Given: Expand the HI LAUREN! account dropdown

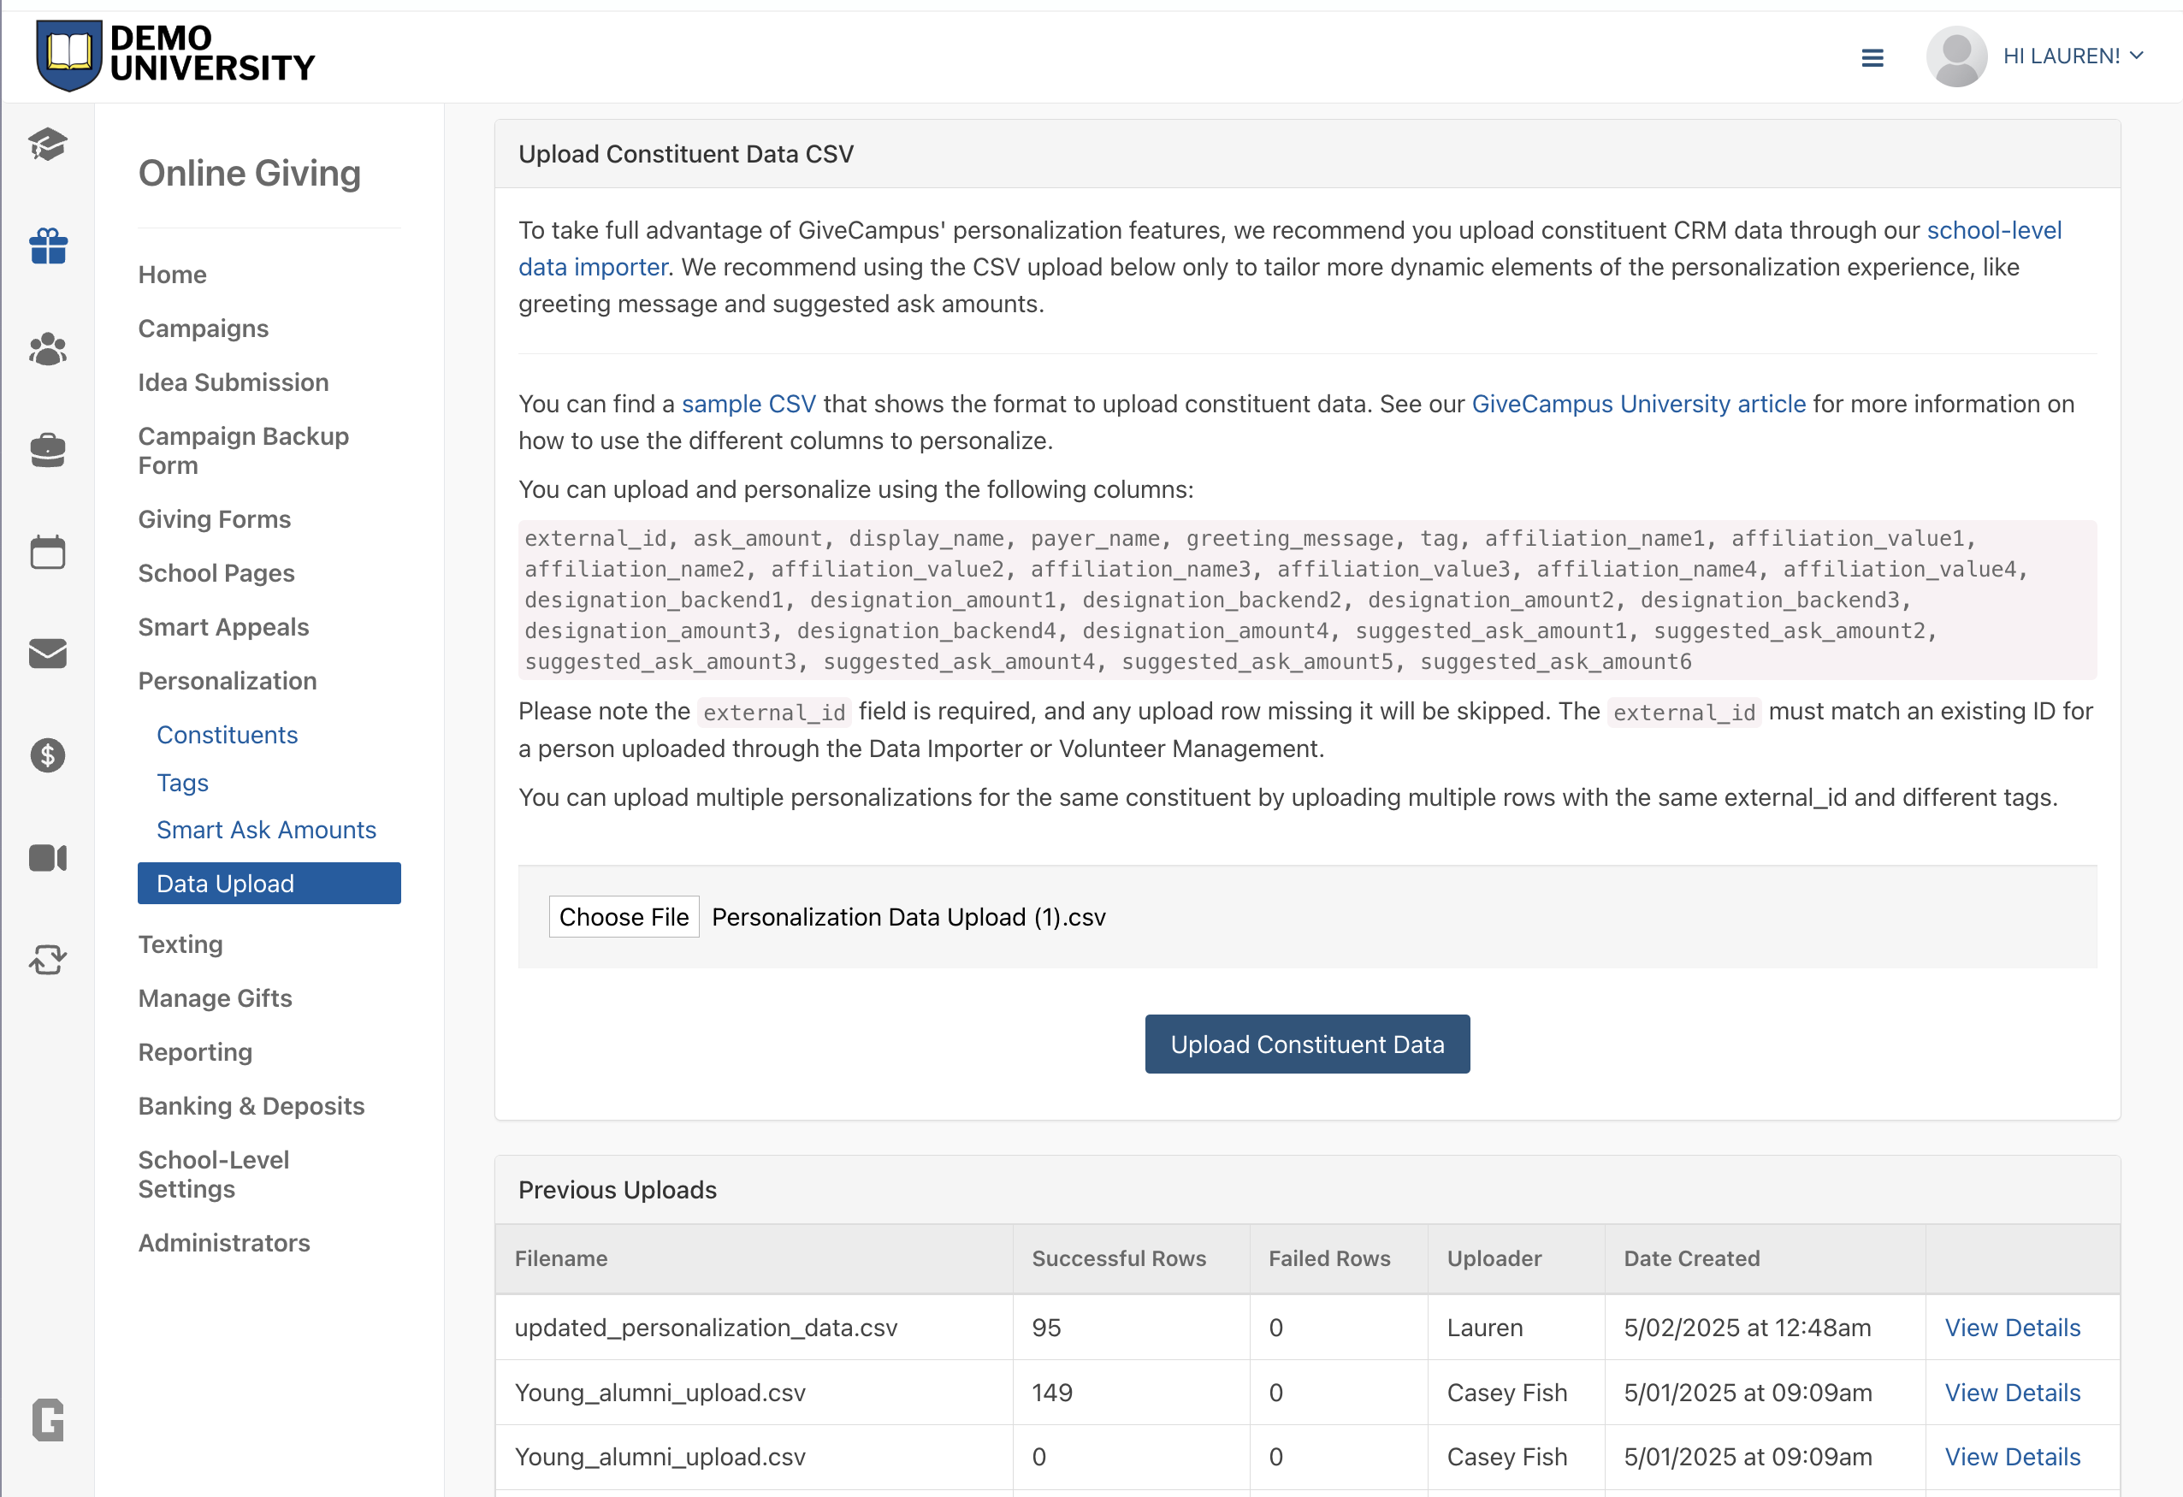Looking at the screenshot, I should tap(2072, 56).
